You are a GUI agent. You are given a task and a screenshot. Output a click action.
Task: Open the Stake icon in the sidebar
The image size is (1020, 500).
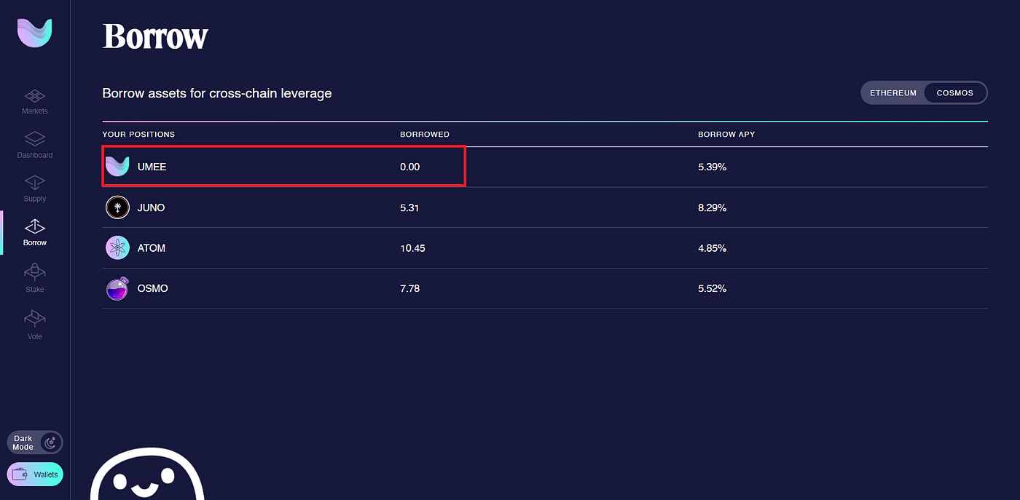pyautogui.click(x=35, y=273)
